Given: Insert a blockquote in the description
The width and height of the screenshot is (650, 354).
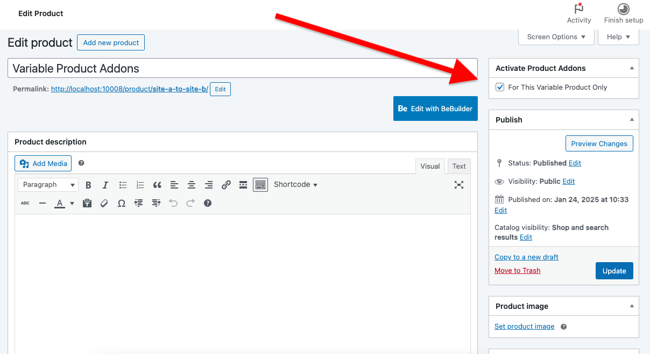Looking at the screenshot, I should 157,185.
